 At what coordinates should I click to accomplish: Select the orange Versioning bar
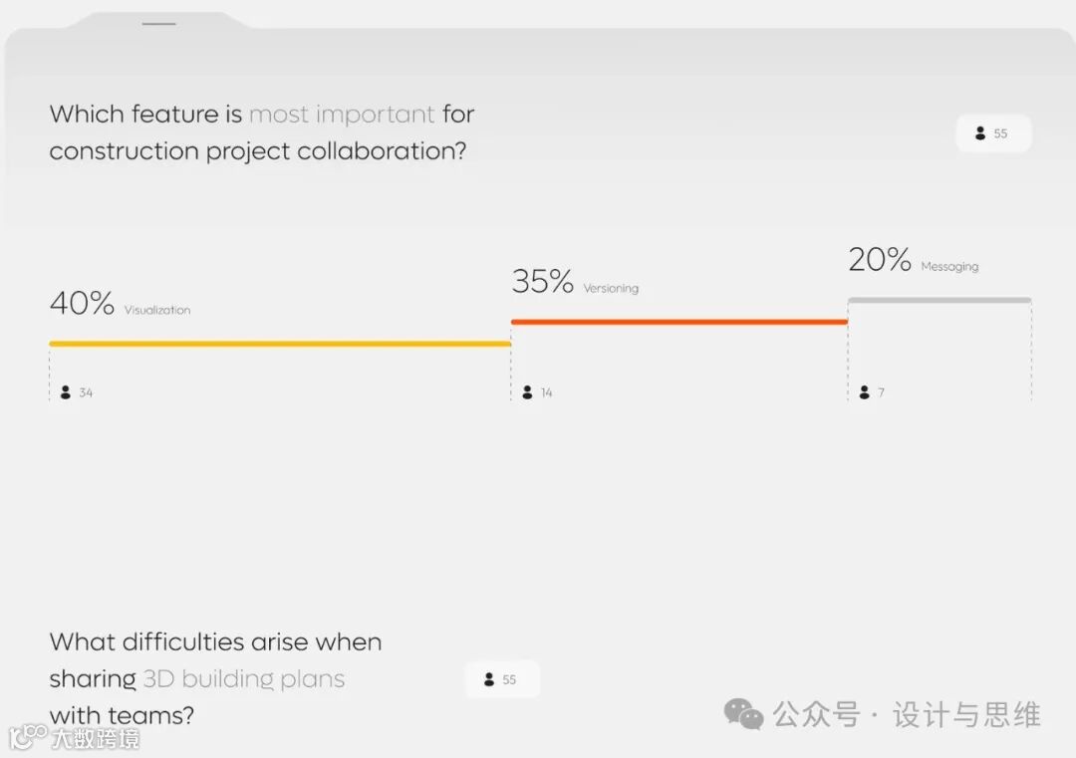(678, 322)
